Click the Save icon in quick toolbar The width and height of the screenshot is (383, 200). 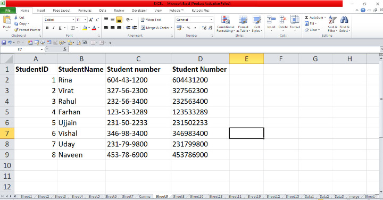4,43
